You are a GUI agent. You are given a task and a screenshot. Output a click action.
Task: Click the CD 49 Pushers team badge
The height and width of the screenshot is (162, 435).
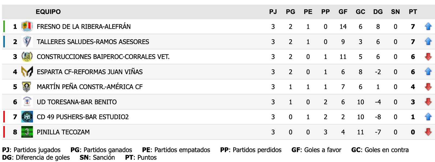[27, 117]
